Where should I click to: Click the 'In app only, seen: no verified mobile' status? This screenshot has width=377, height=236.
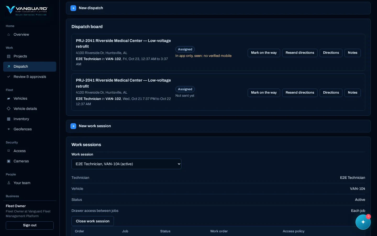203,56
